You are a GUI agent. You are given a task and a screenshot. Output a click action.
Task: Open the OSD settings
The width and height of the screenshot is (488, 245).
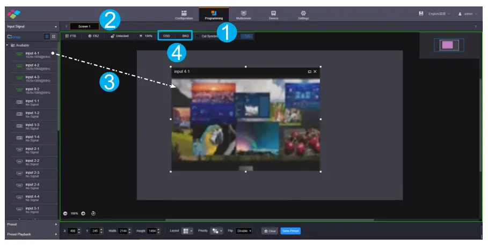point(166,36)
